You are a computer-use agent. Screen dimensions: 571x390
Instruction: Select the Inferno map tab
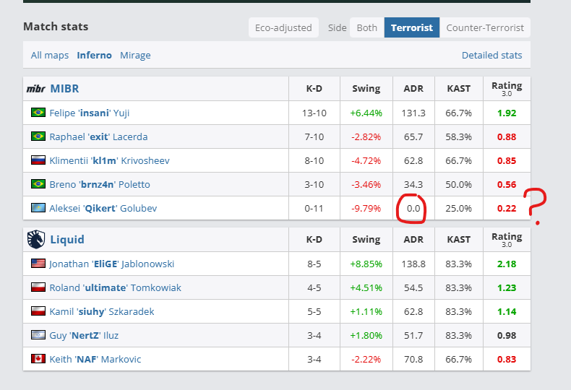pos(94,55)
